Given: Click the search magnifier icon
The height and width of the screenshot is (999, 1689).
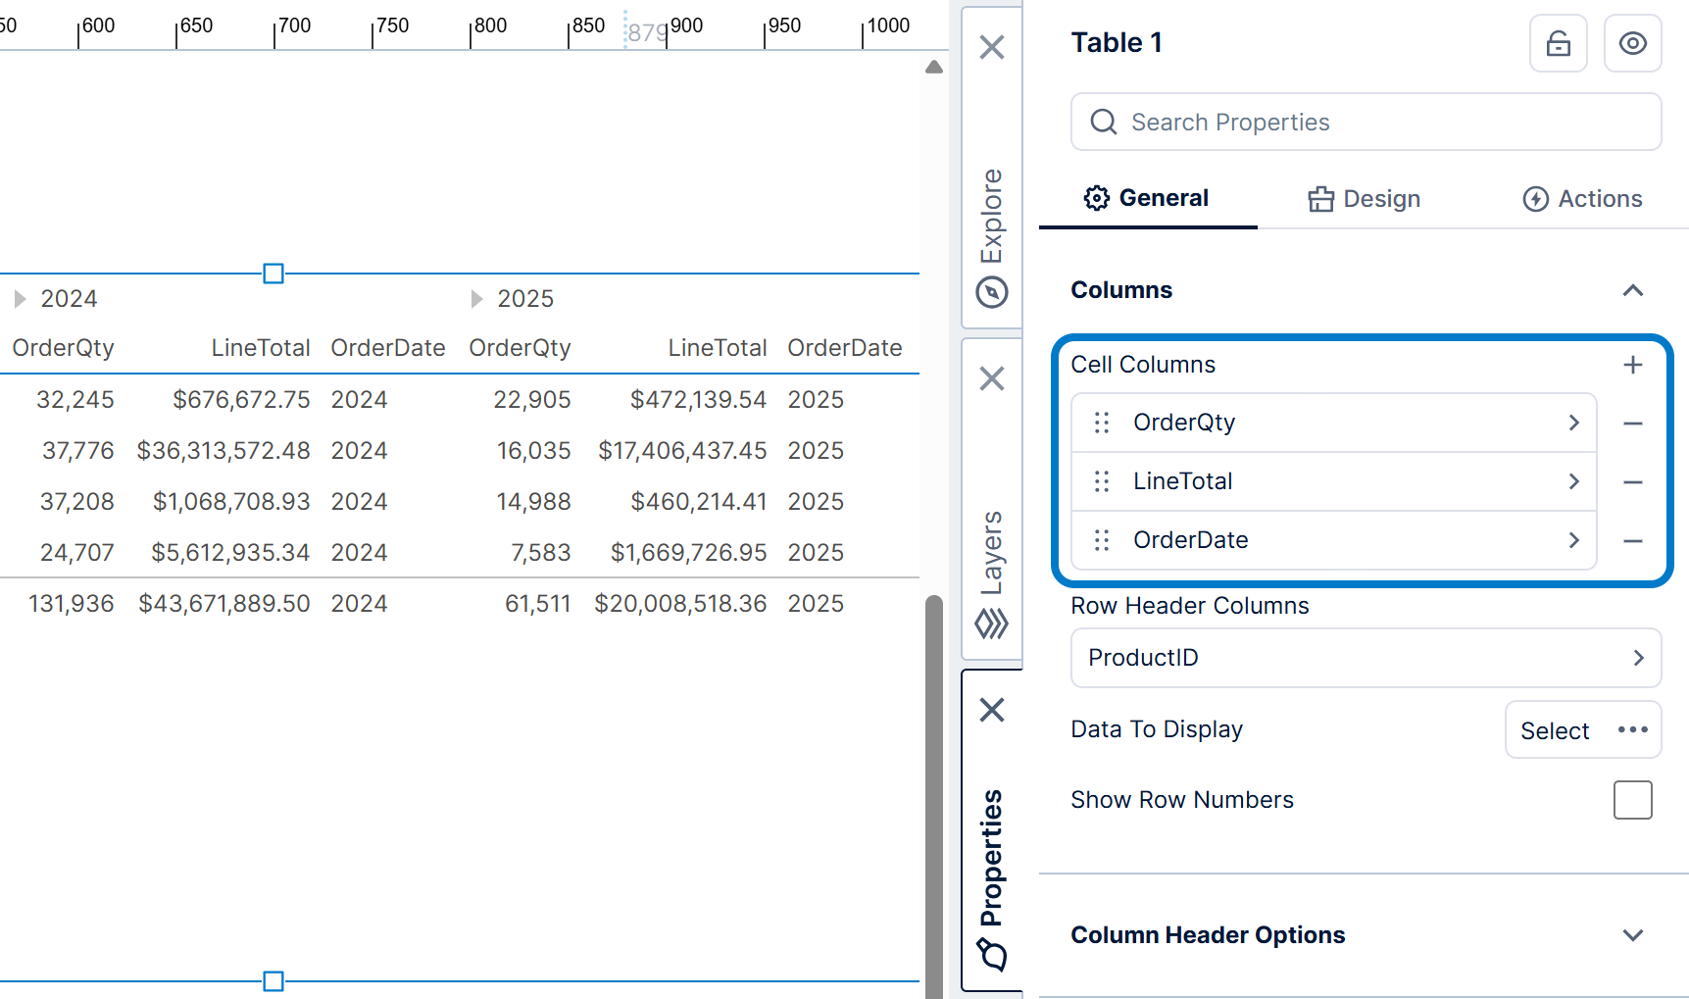Looking at the screenshot, I should (x=1104, y=122).
